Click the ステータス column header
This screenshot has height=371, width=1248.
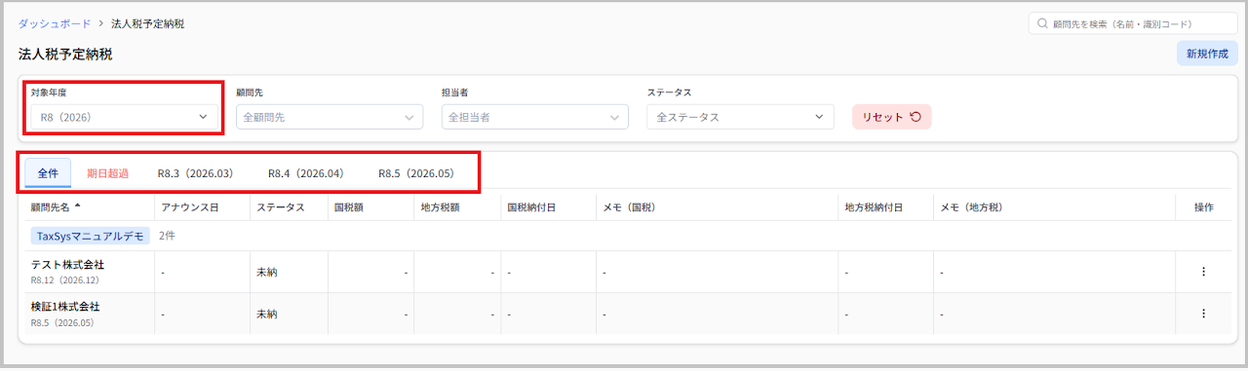[281, 206]
